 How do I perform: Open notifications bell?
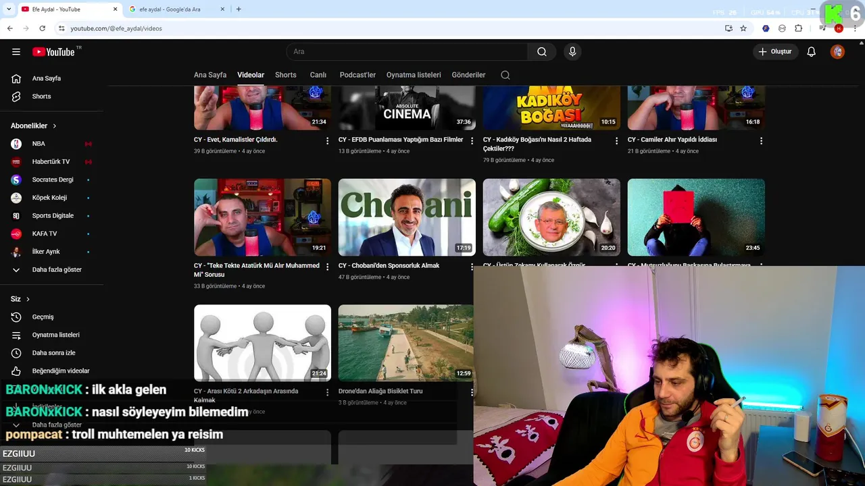tap(812, 52)
